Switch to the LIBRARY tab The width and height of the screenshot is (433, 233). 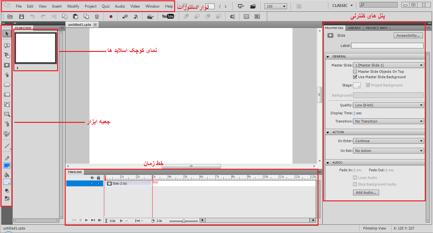(354, 28)
